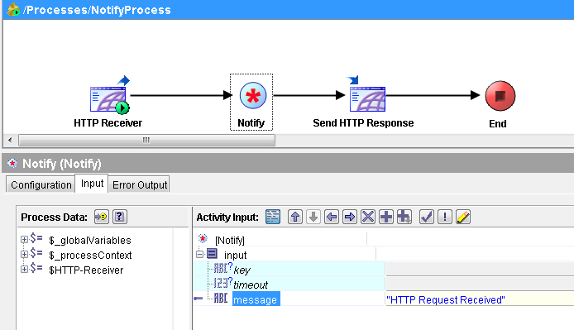Click the HTTP Receiver label text
The height and width of the screenshot is (330, 574).
point(108,123)
